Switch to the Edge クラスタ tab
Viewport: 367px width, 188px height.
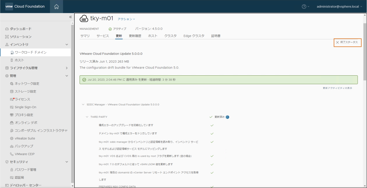[194, 36]
